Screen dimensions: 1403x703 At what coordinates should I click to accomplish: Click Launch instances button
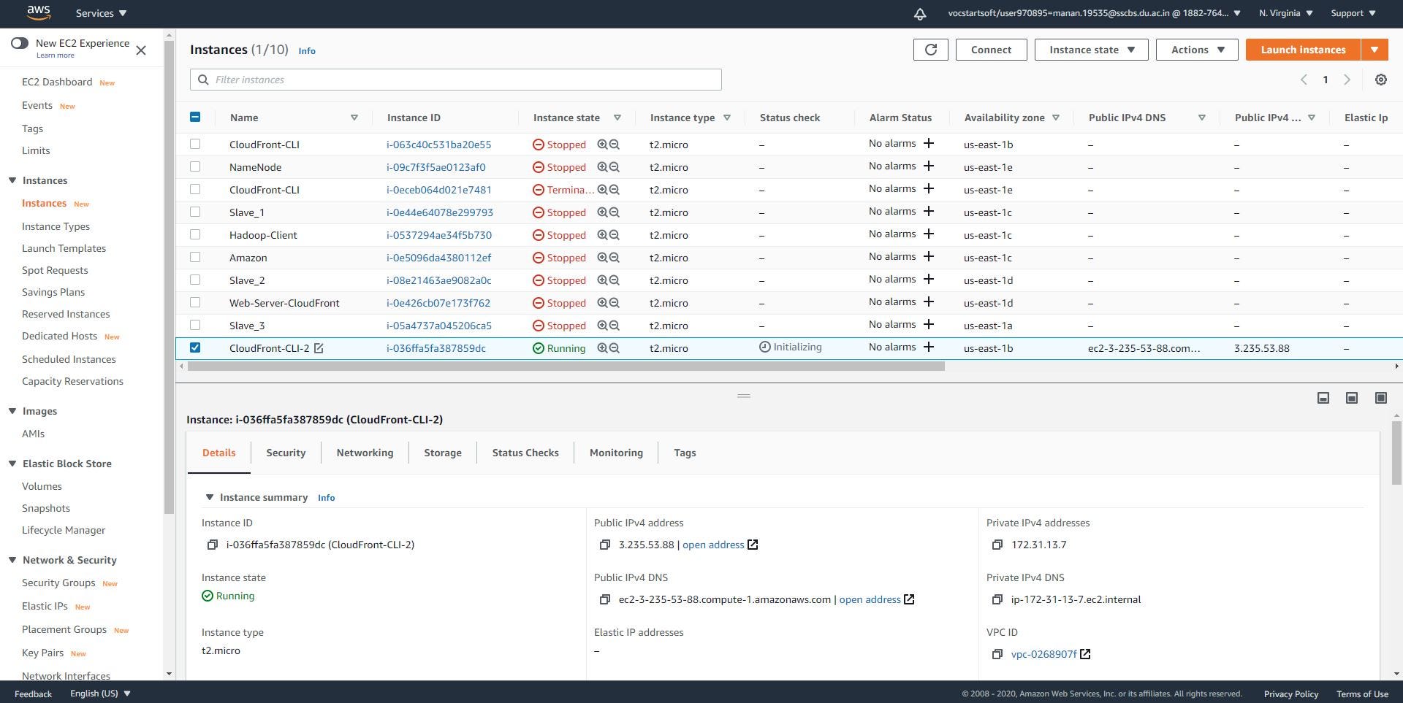coord(1303,50)
